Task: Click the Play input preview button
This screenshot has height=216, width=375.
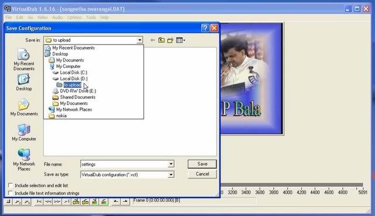Action: tap(18, 202)
